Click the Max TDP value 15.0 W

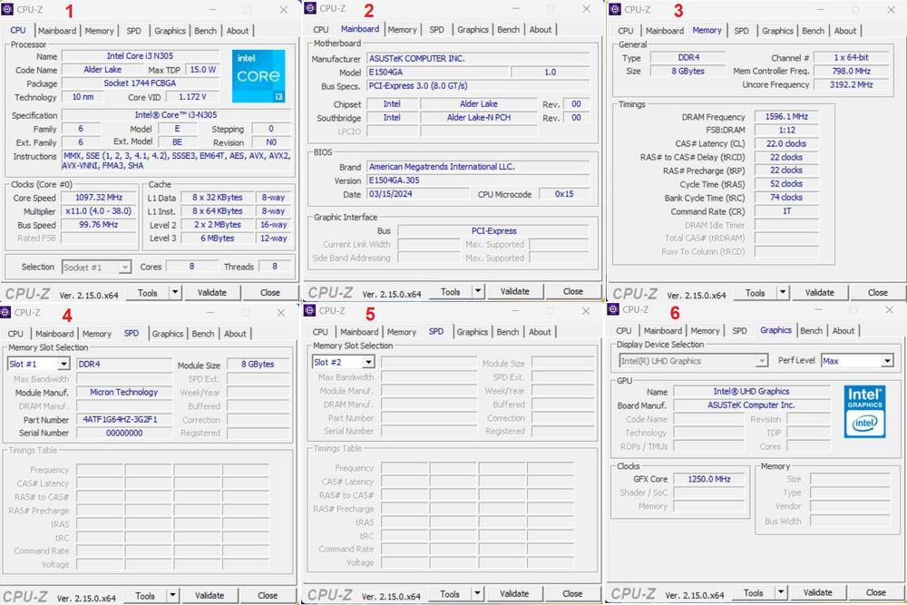202,70
